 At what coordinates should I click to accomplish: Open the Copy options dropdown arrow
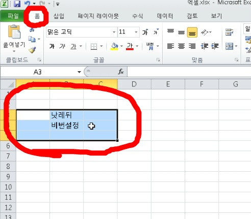39,39
